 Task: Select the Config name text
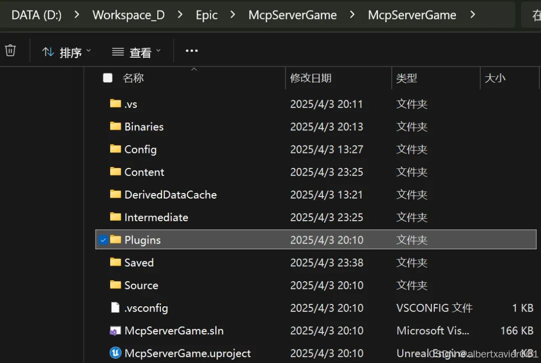point(140,149)
